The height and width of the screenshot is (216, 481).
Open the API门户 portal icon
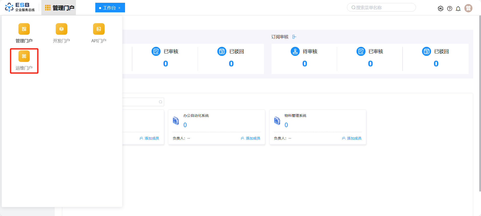pyautogui.click(x=99, y=29)
